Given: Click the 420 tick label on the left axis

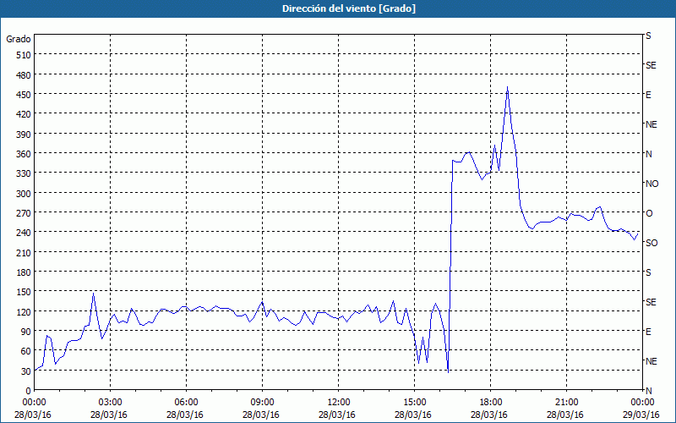Looking at the screenshot, I should 25,114.
